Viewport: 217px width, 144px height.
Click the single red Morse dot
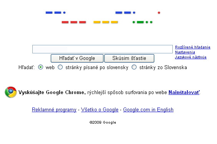point(159,13)
